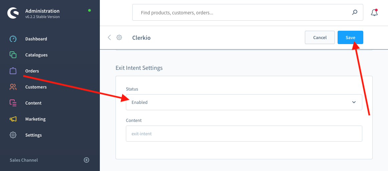Click the Marketing megaphone icon
Screen dimensions: 388x171
pyautogui.click(x=13, y=119)
